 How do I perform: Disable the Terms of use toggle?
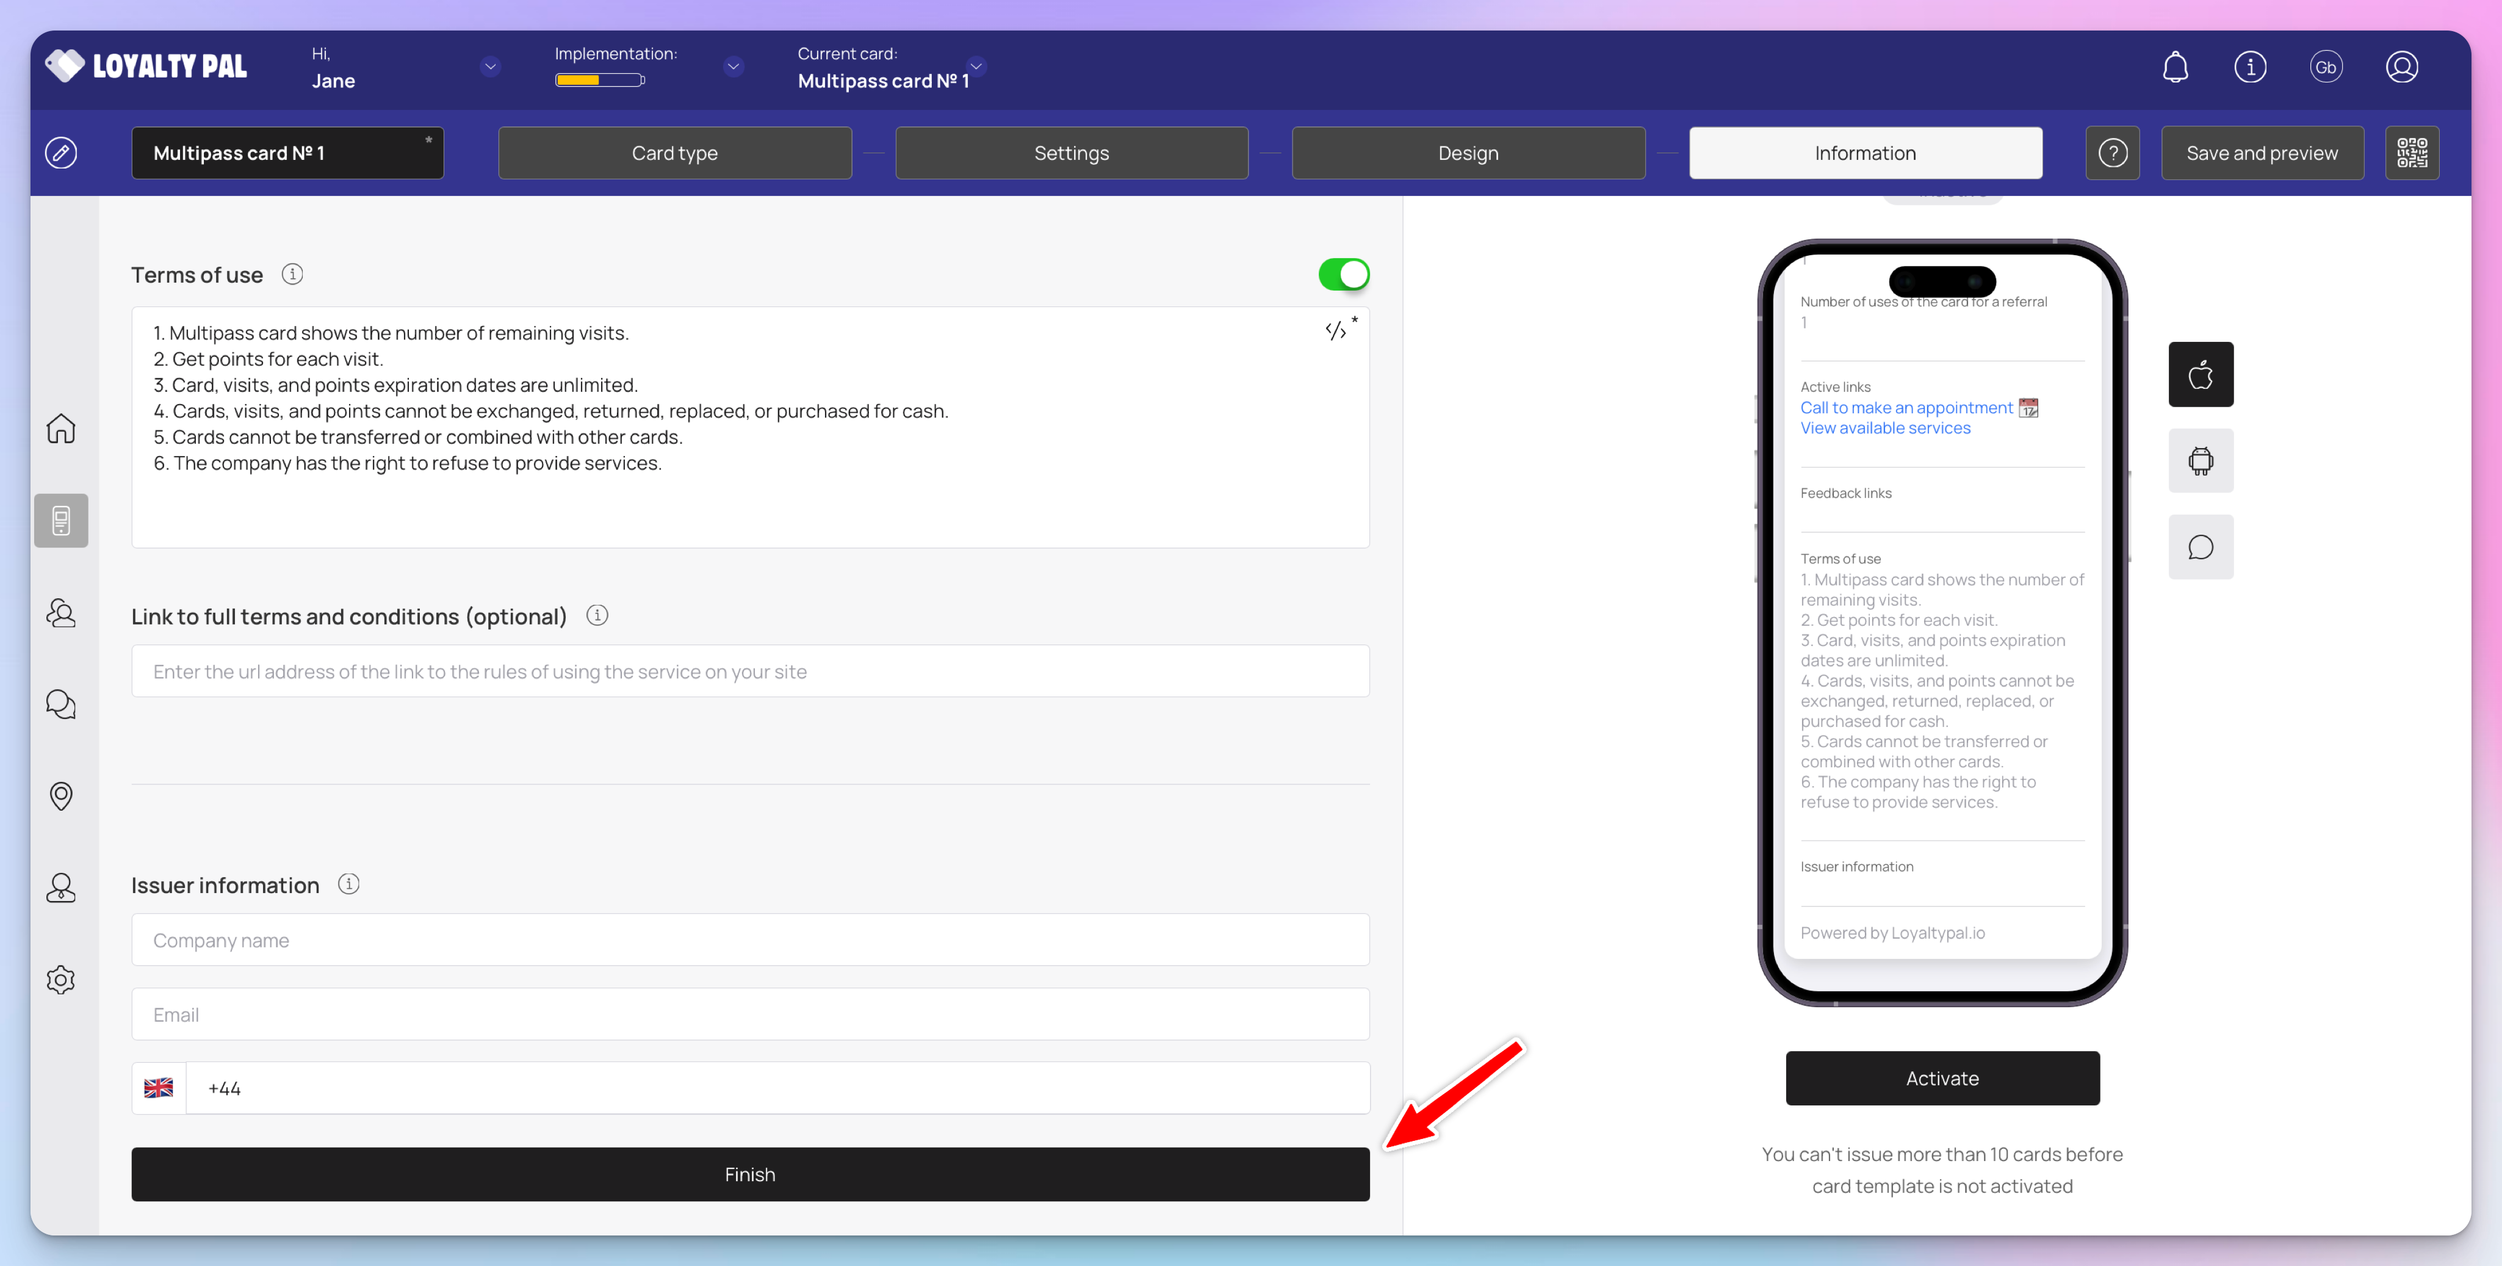point(1343,275)
